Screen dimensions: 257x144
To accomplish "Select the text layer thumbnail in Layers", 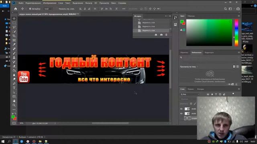I will point(187,118).
